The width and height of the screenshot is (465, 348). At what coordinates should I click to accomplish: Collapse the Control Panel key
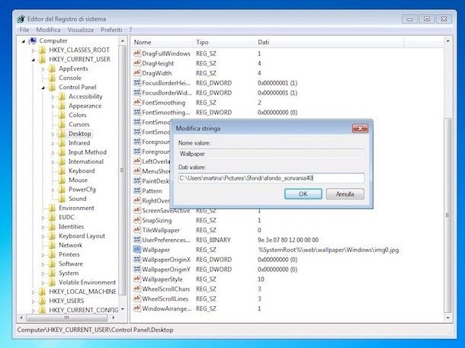coord(43,88)
